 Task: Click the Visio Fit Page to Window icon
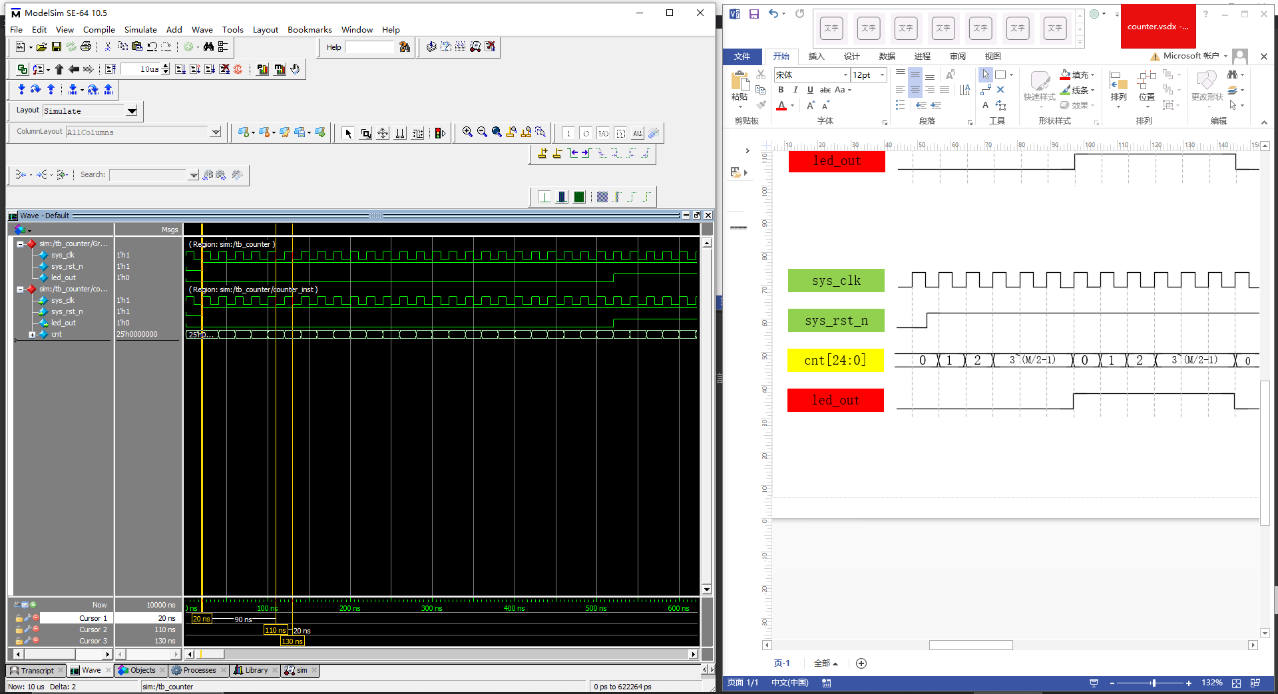coord(1236,683)
